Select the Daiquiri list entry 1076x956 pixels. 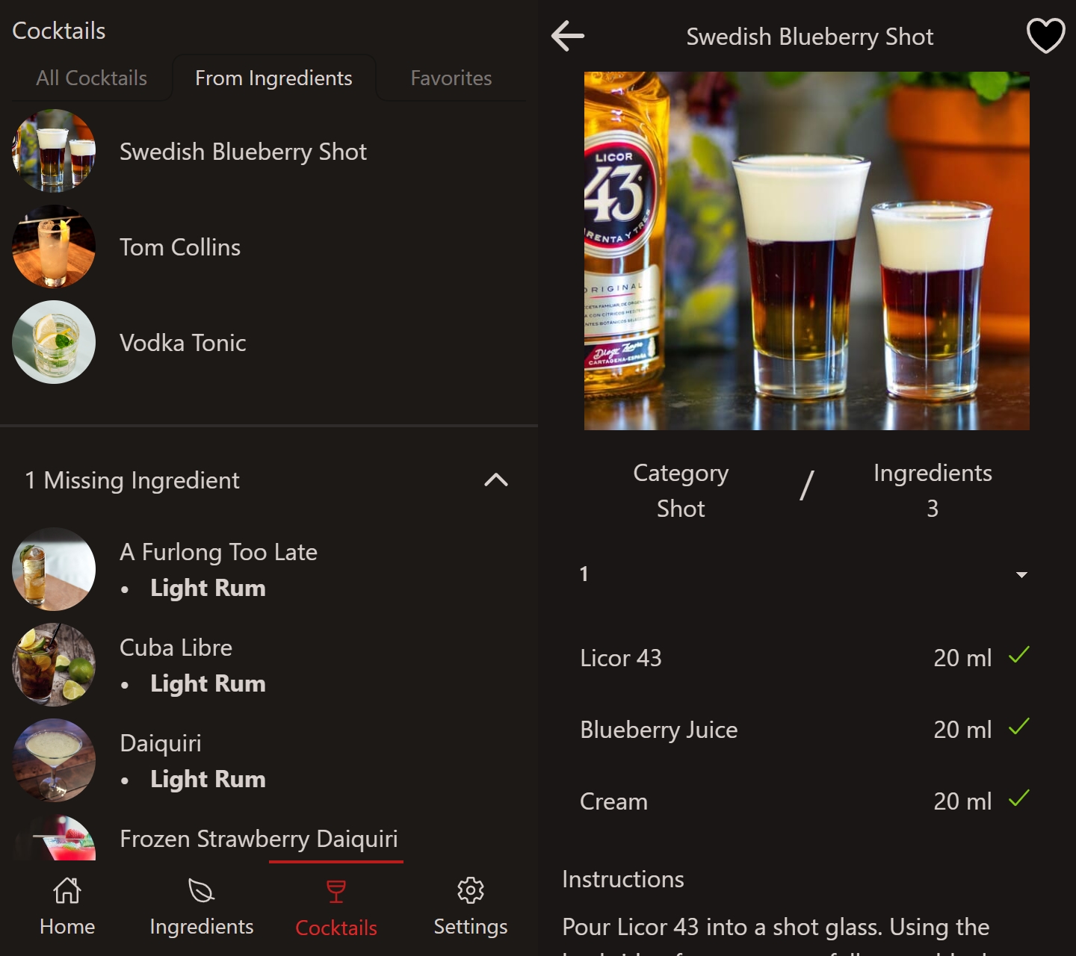[x=161, y=743]
